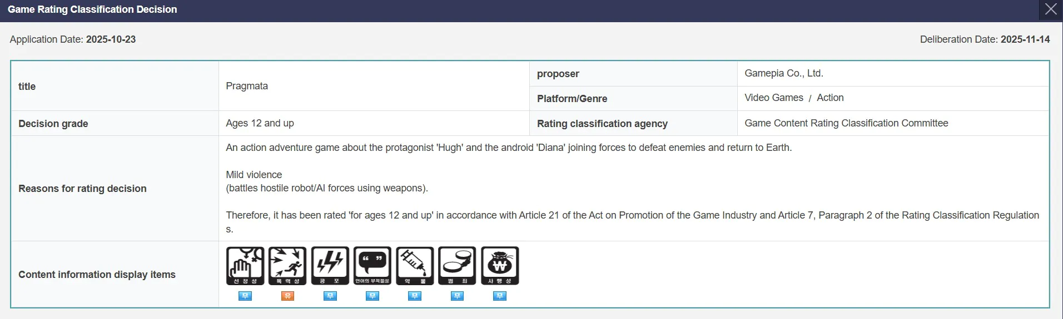Click the Action genre text

pos(830,98)
